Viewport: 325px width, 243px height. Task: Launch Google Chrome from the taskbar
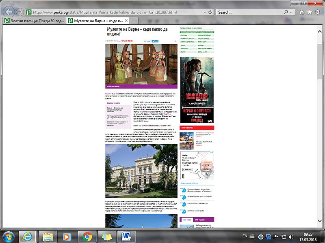(87, 236)
